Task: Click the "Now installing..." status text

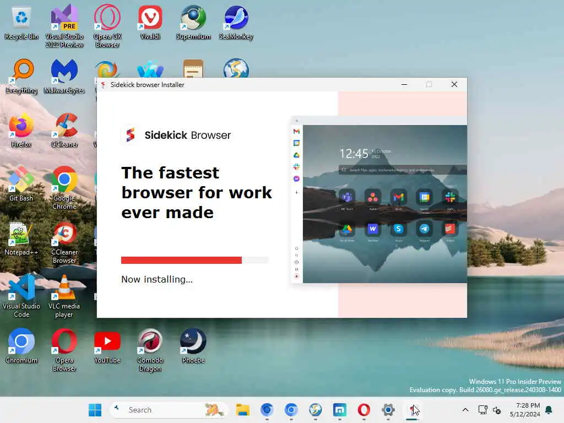Action: click(x=157, y=279)
